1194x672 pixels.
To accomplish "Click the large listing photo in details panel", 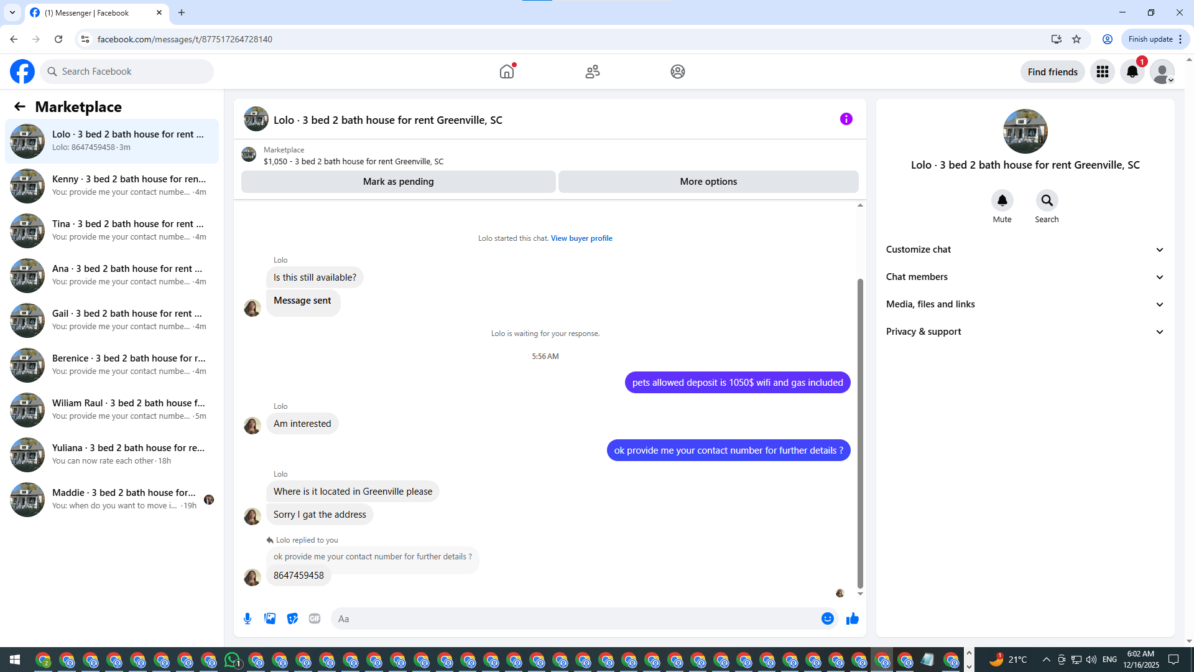I will [1025, 131].
